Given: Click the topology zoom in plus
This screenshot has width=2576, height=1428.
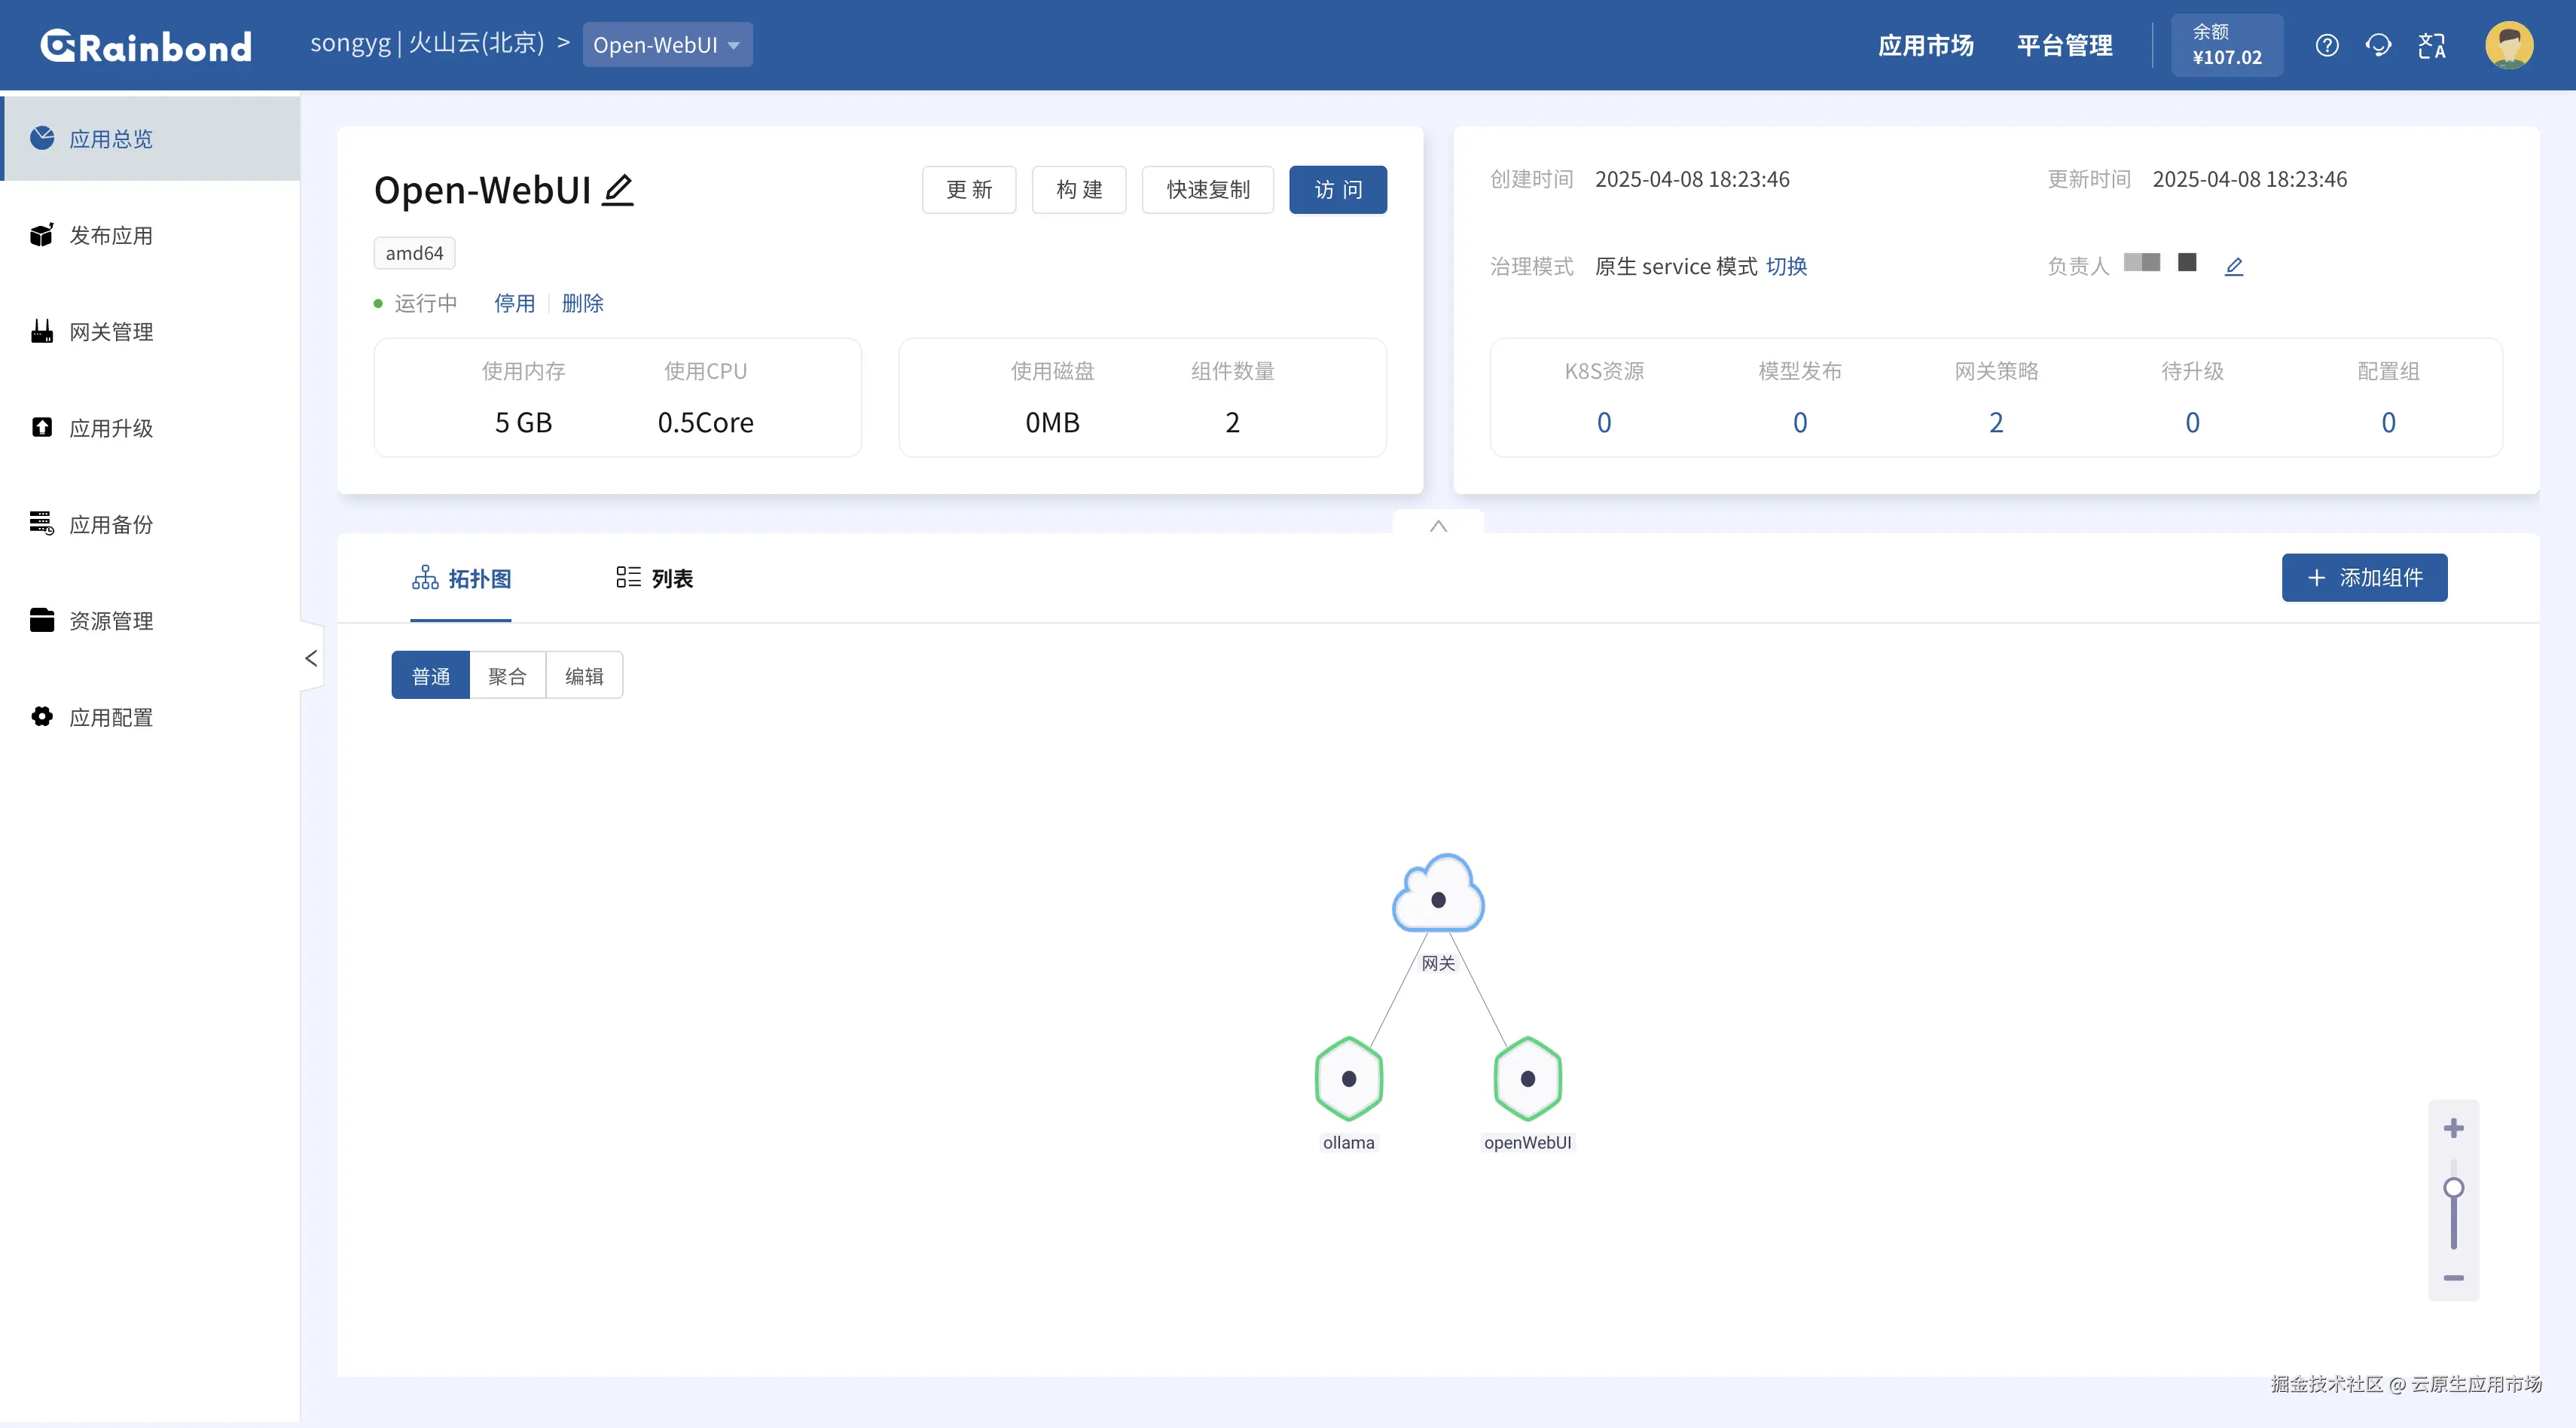Looking at the screenshot, I should point(2453,1129).
